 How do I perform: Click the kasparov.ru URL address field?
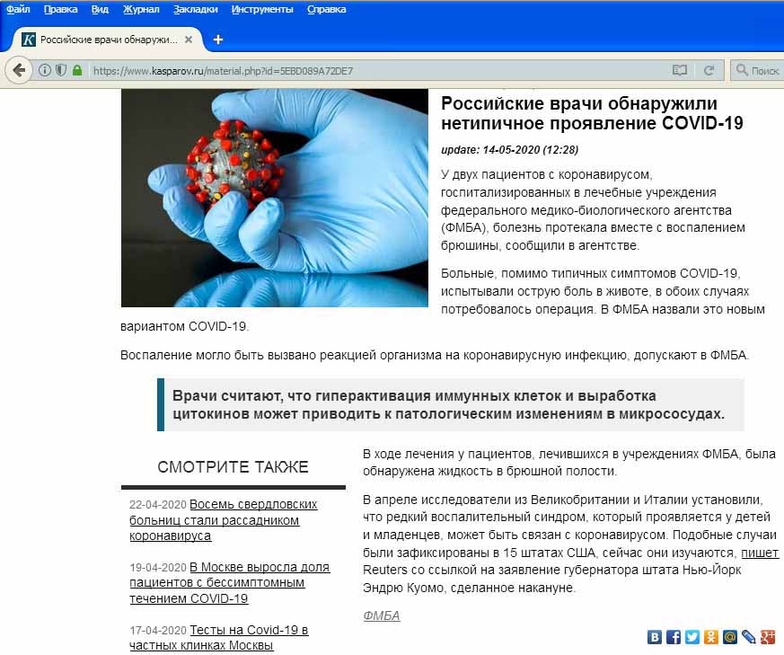click(x=377, y=71)
